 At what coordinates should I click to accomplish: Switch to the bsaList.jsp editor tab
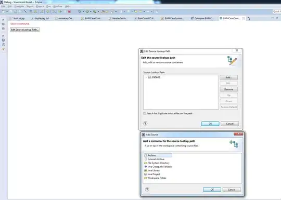[17, 18]
